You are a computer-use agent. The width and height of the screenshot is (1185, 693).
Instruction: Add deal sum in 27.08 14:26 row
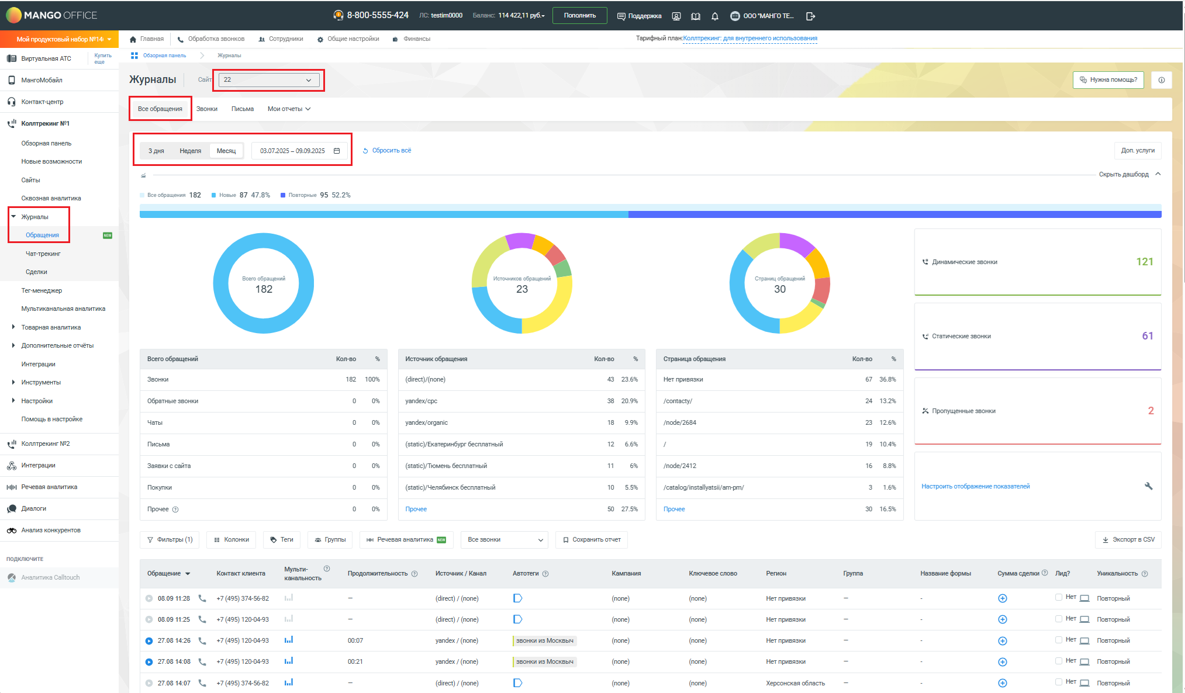point(1003,641)
